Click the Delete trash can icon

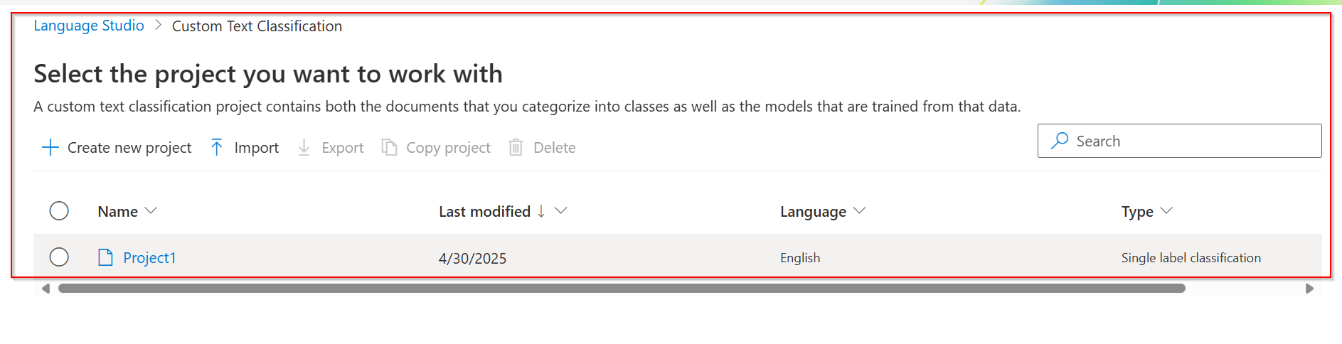click(x=516, y=147)
